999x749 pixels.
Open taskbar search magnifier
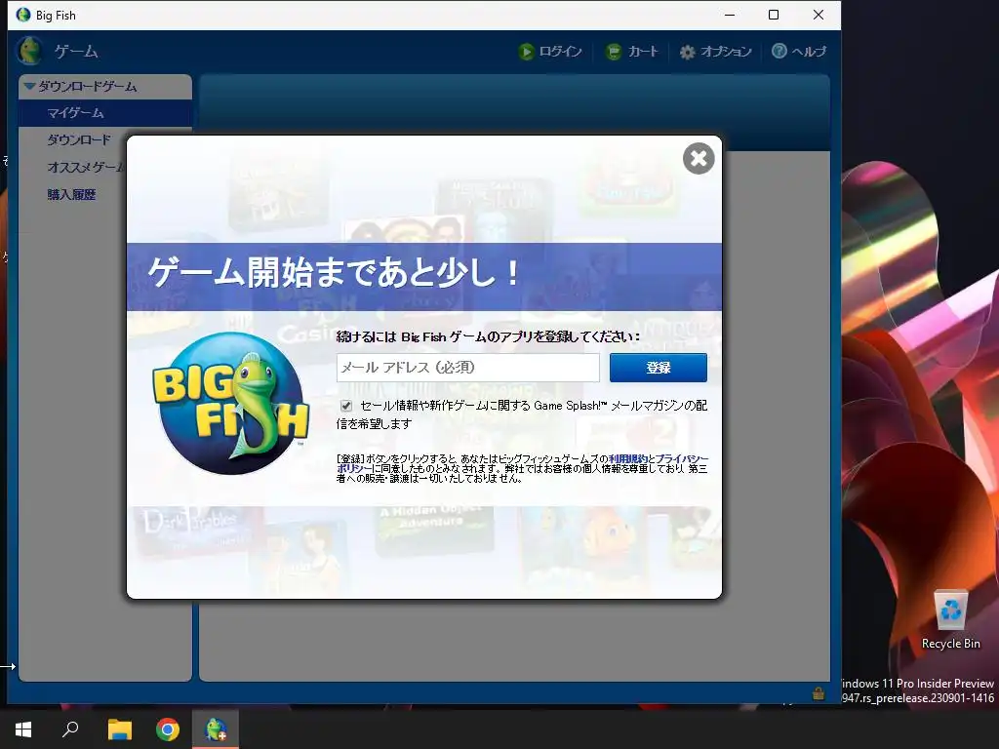pyautogui.click(x=70, y=729)
